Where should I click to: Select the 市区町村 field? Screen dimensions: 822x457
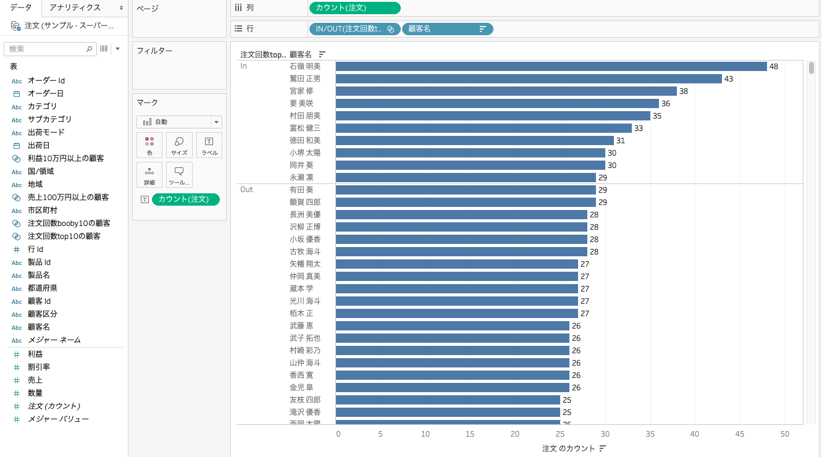pos(42,211)
